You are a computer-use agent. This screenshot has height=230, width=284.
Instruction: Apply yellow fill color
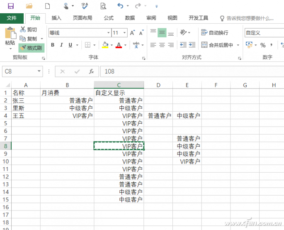[x=105, y=45]
